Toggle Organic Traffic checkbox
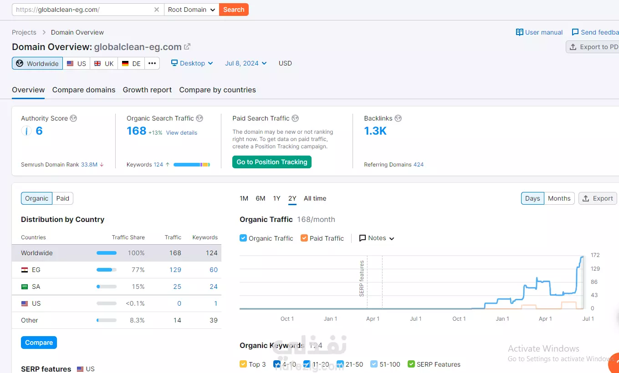Screen dimensions: 619x373 click(243, 238)
